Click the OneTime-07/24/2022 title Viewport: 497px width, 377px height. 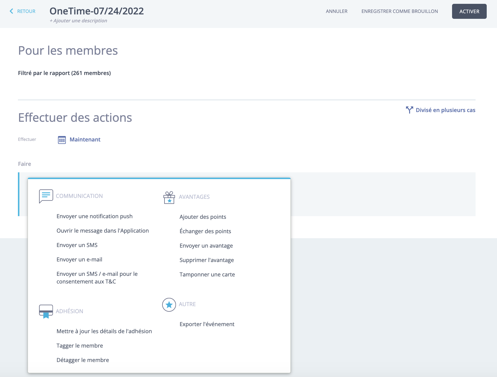click(x=97, y=11)
